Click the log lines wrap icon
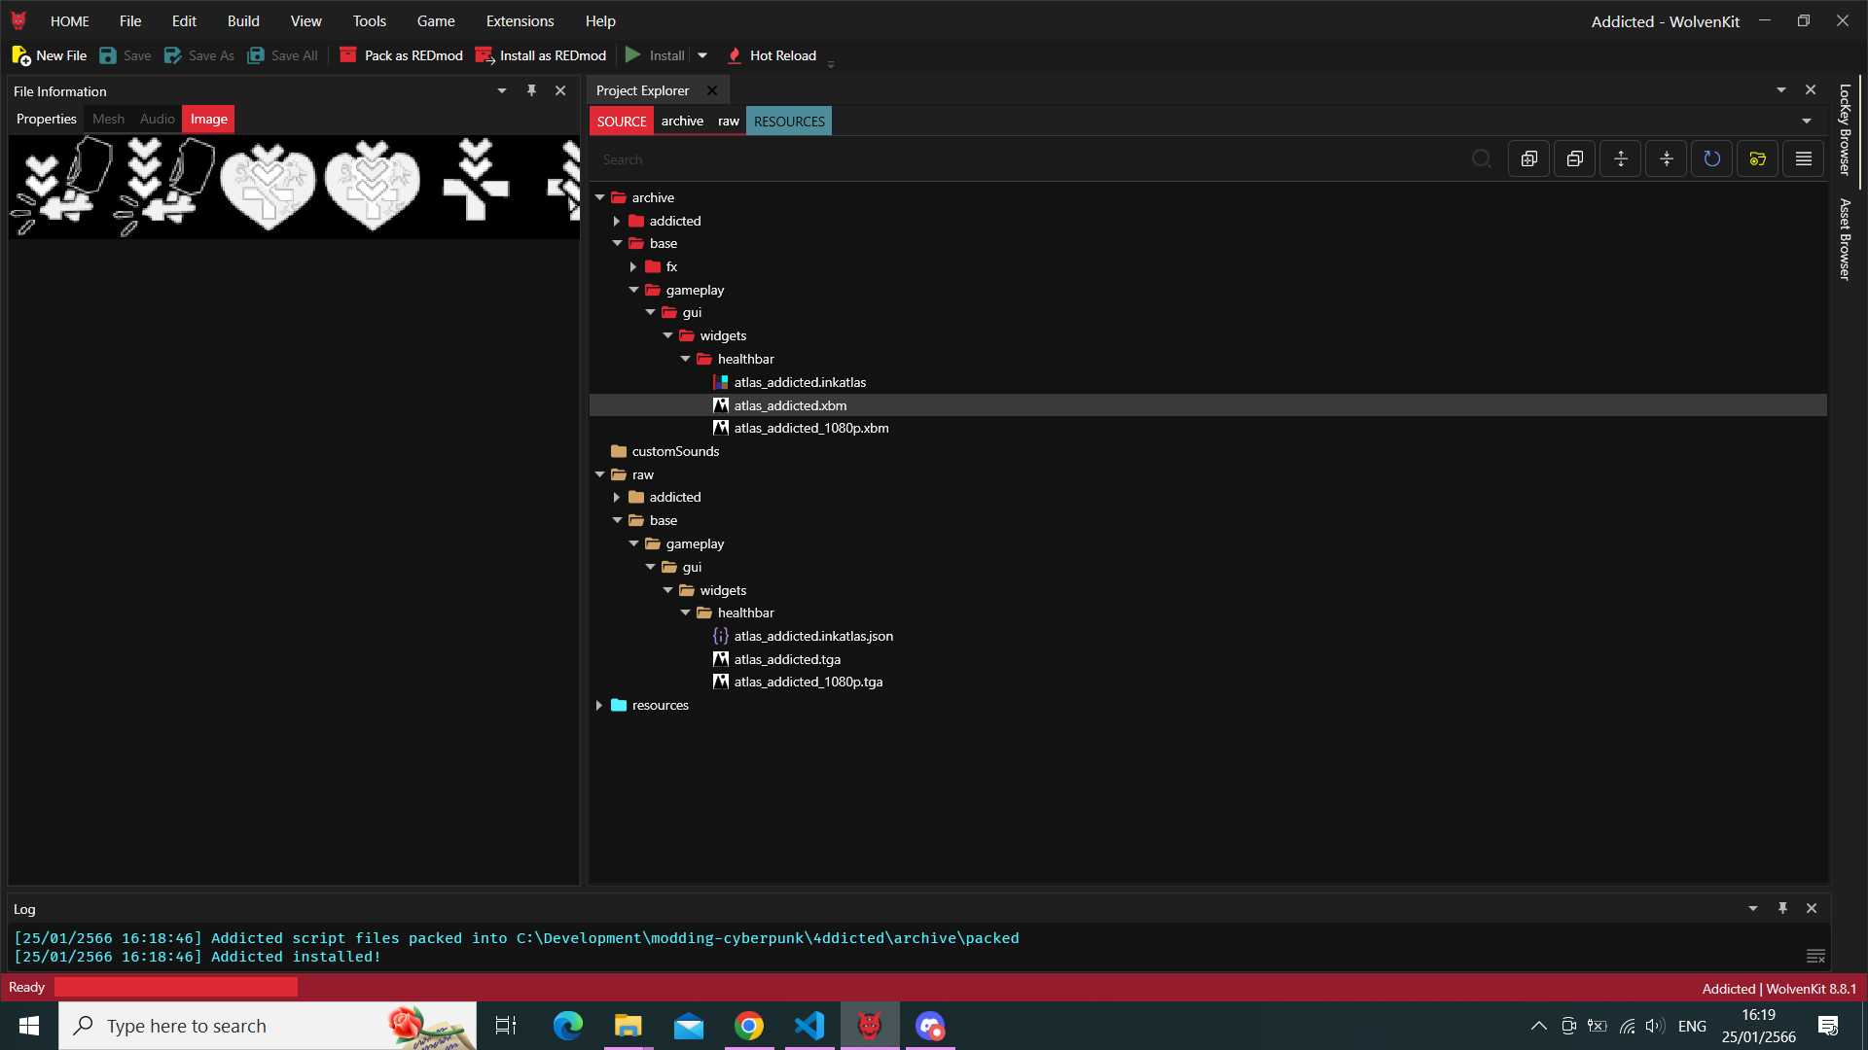This screenshot has height=1050, width=1868. point(1815,956)
